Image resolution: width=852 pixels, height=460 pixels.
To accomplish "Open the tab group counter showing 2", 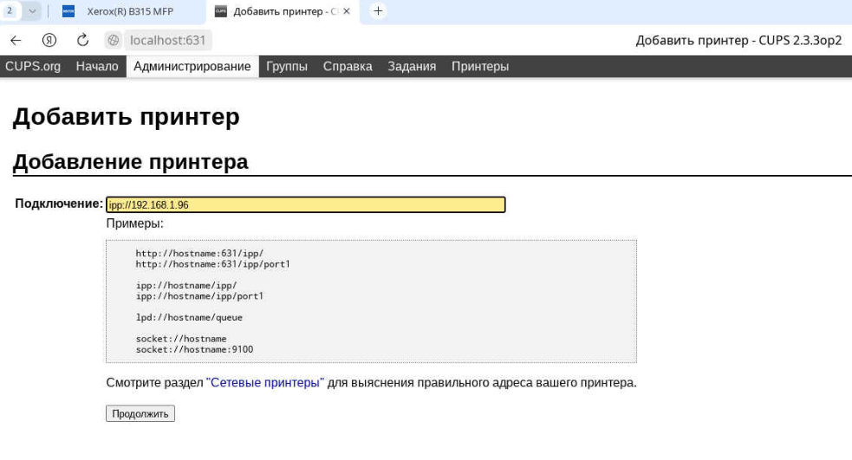I will pyautogui.click(x=10, y=11).
